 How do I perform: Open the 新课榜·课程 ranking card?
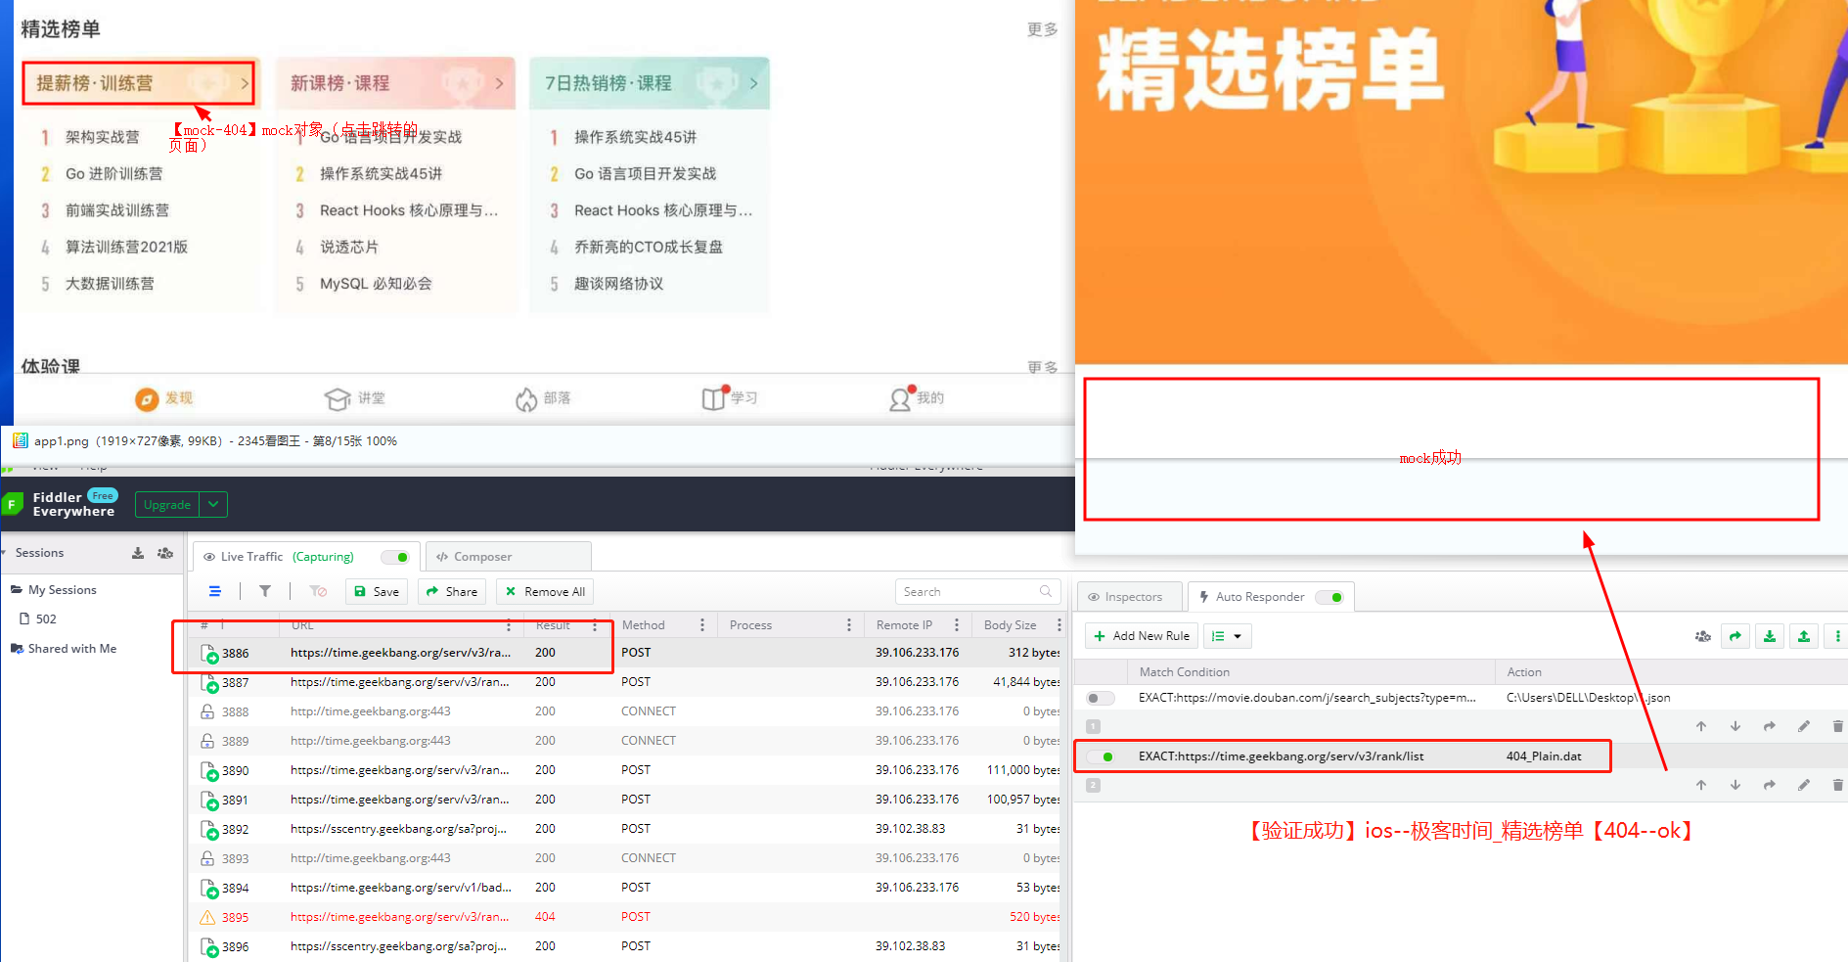coord(395,83)
